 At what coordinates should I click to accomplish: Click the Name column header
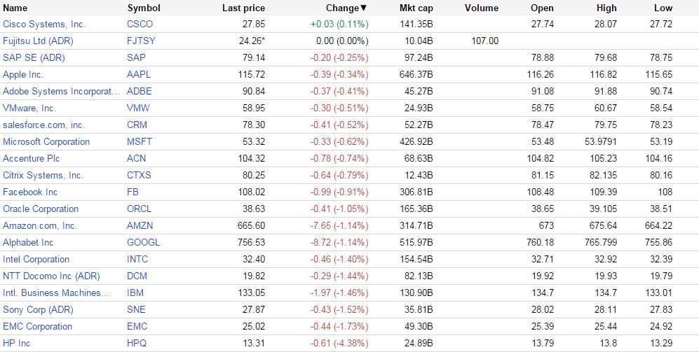click(x=15, y=8)
